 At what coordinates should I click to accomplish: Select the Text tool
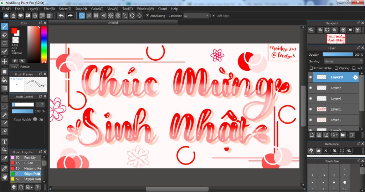click(4, 141)
